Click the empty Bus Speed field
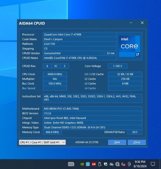The image size is (161, 169). point(55,88)
